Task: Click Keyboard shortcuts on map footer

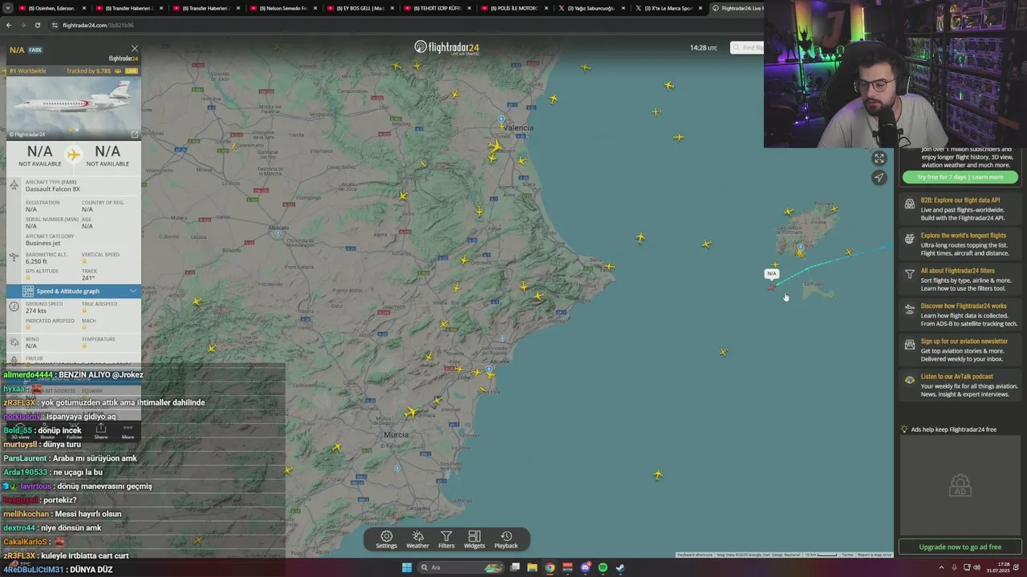Action: 695,555
